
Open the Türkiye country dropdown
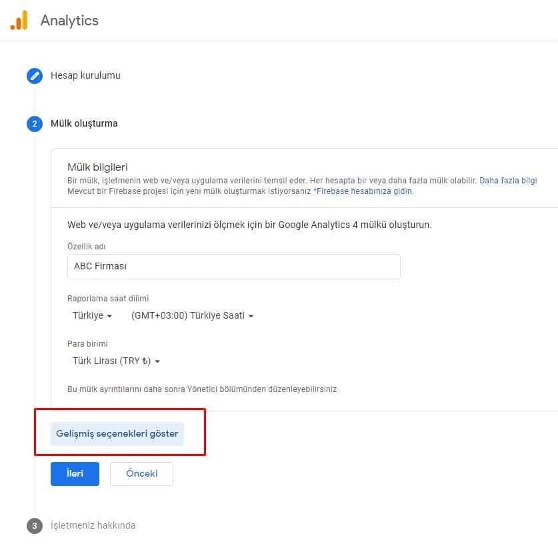[92, 315]
